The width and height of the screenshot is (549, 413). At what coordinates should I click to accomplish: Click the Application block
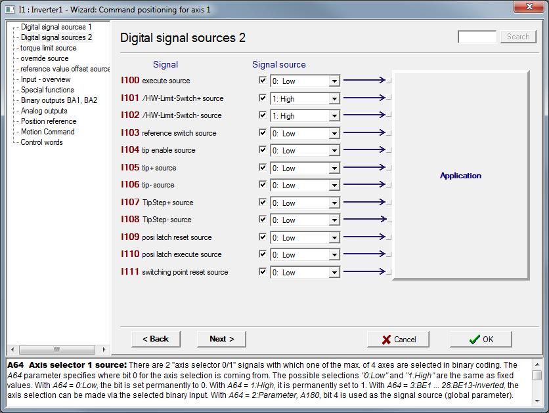tap(460, 175)
